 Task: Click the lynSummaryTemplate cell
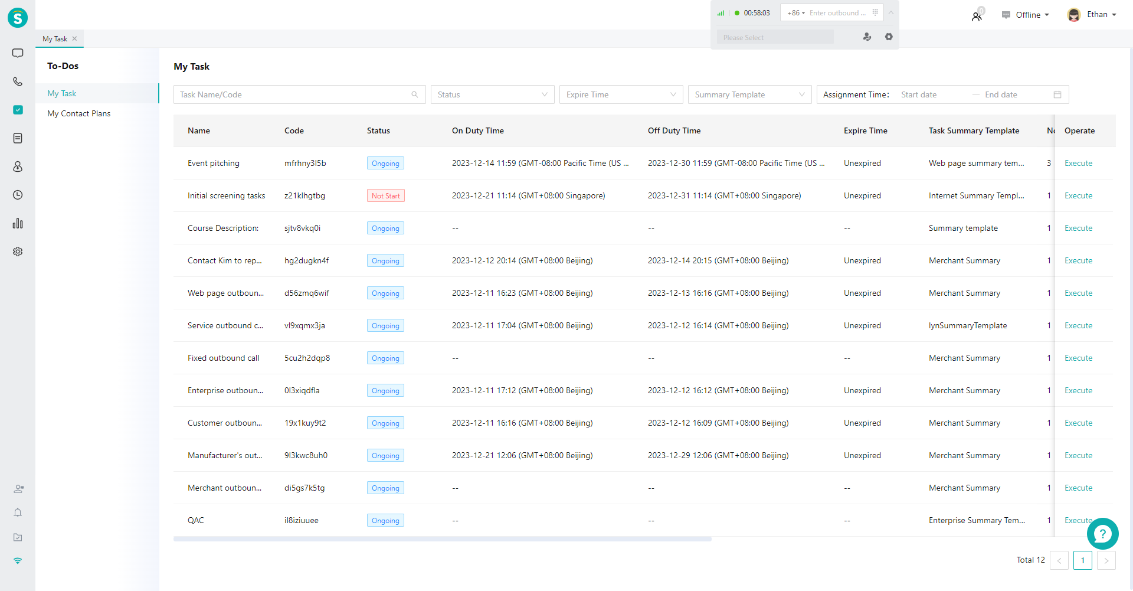968,325
